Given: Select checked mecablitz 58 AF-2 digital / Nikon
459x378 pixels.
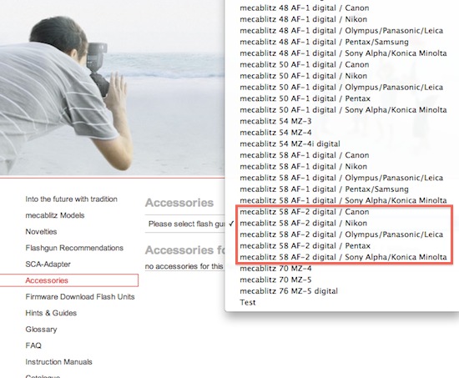Looking at the screenshot, I should coord(303,223).
